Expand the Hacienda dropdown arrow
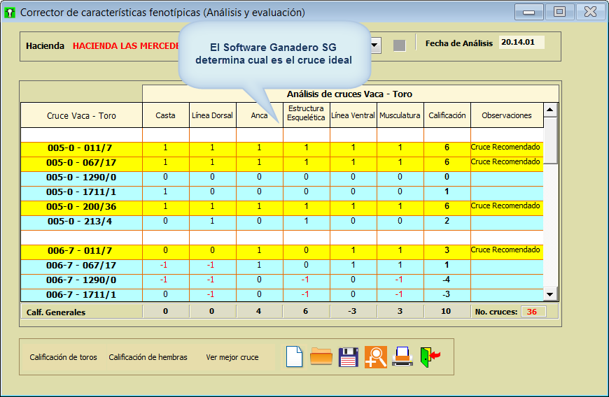Image resolution: width=609 pixels, height=397 pixels. [x=375, y=45]
